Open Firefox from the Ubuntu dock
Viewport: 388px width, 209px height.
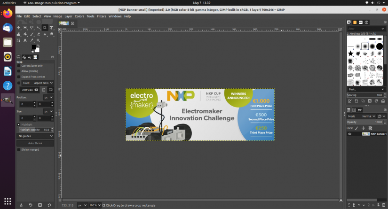coord(8,13)
